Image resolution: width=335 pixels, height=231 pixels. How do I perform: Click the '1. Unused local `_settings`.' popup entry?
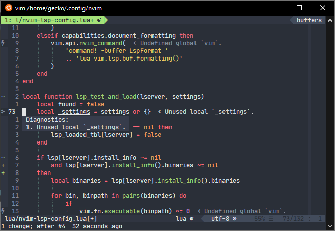pos(76,127)
